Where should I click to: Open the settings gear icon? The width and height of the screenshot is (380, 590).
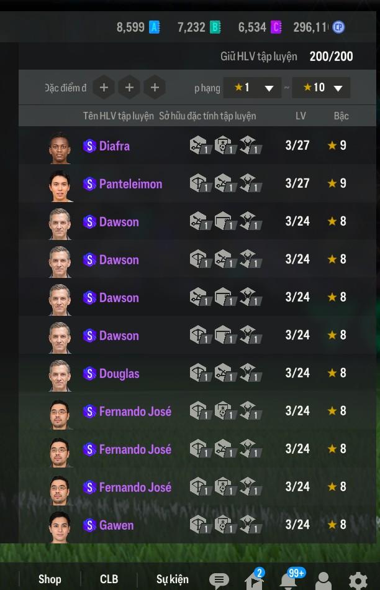(x=358, y=581)
